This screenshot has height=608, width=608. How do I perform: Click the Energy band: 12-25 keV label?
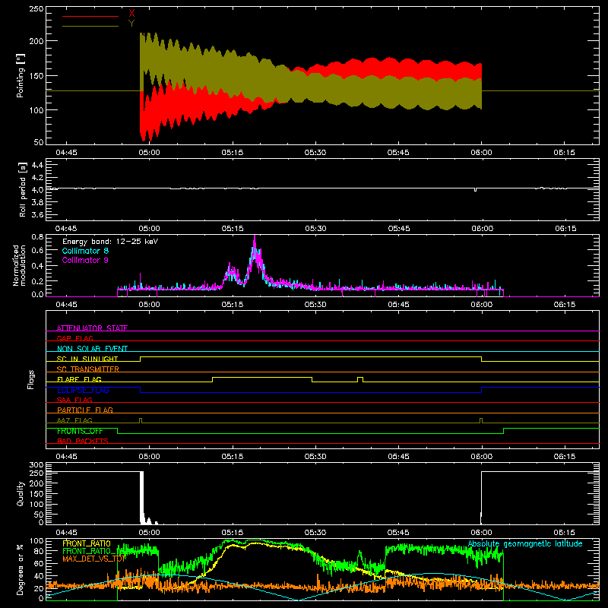pyautogui.click(x=110, y=242)
